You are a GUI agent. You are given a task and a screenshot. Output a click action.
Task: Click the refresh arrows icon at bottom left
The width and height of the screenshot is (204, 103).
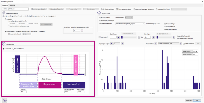[x=5, y=100]
